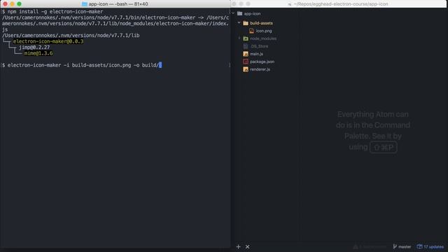This screenshot has width=448, height=252.
Task: Select the build-assets folder label
Action: (261, 23)
